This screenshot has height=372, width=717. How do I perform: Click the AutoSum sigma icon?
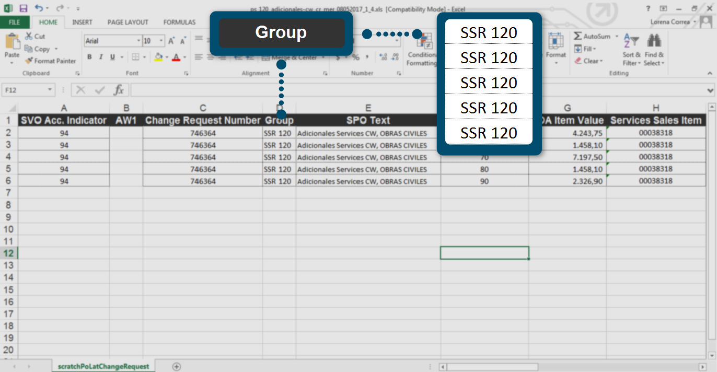tap(578, 36)
